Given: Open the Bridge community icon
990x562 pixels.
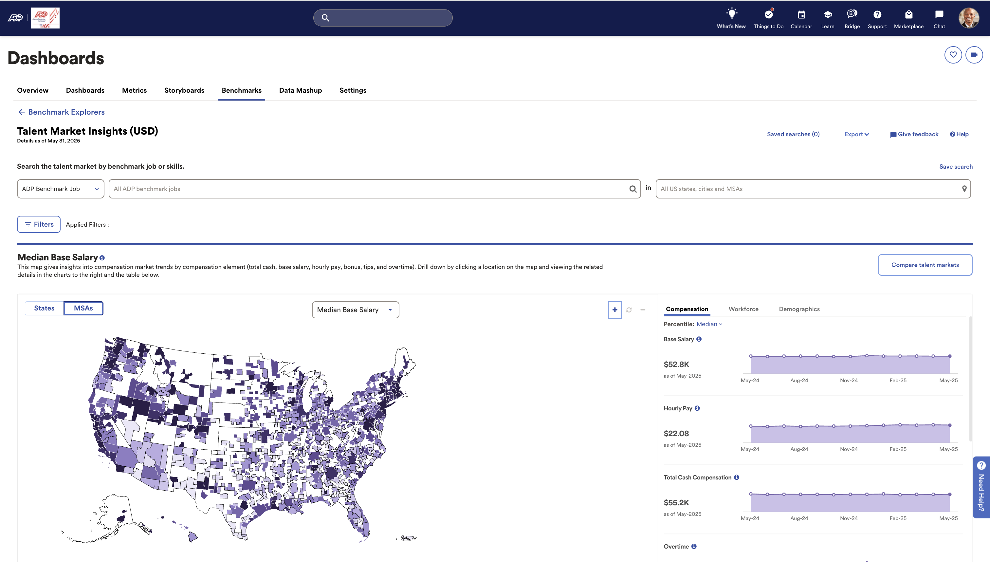Looking at the screenshot, I should 852,18.
